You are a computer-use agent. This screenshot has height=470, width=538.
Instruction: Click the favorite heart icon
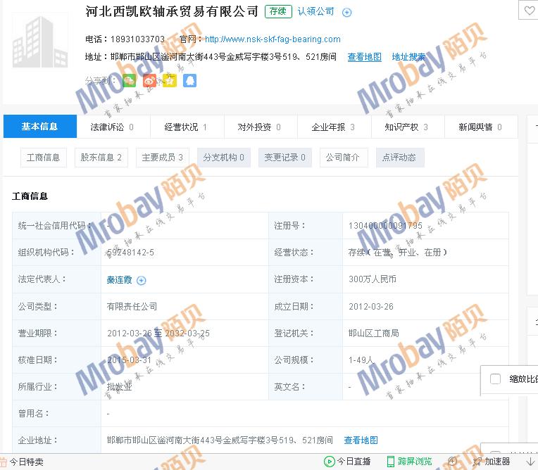coord(529,11)
